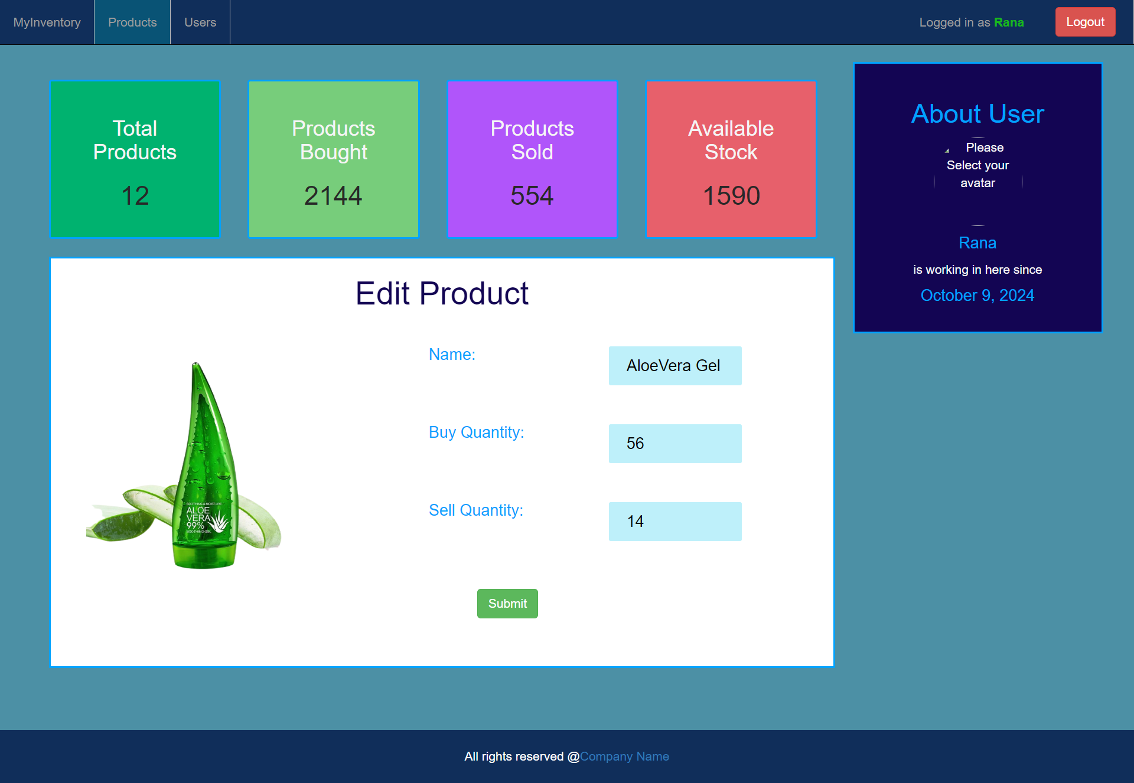Select the Products Sold card
Image resolution: width=1134 pixels, height=783 pixels.
(532, 159)
